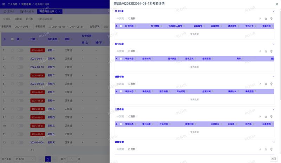Image resolution: width=281 pixels, height=163 pixels.
Task: Close the 考勤每日结果 tab
Action: coord(59,12)
